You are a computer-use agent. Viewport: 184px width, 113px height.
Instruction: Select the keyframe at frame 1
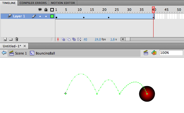57,18
